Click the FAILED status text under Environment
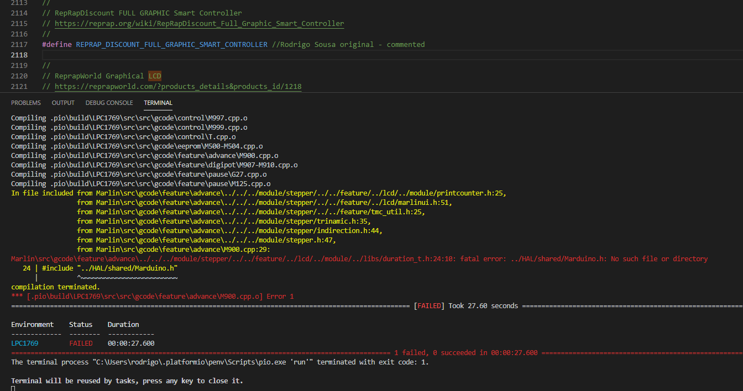743x391 pixels. (x=81, y=343)
